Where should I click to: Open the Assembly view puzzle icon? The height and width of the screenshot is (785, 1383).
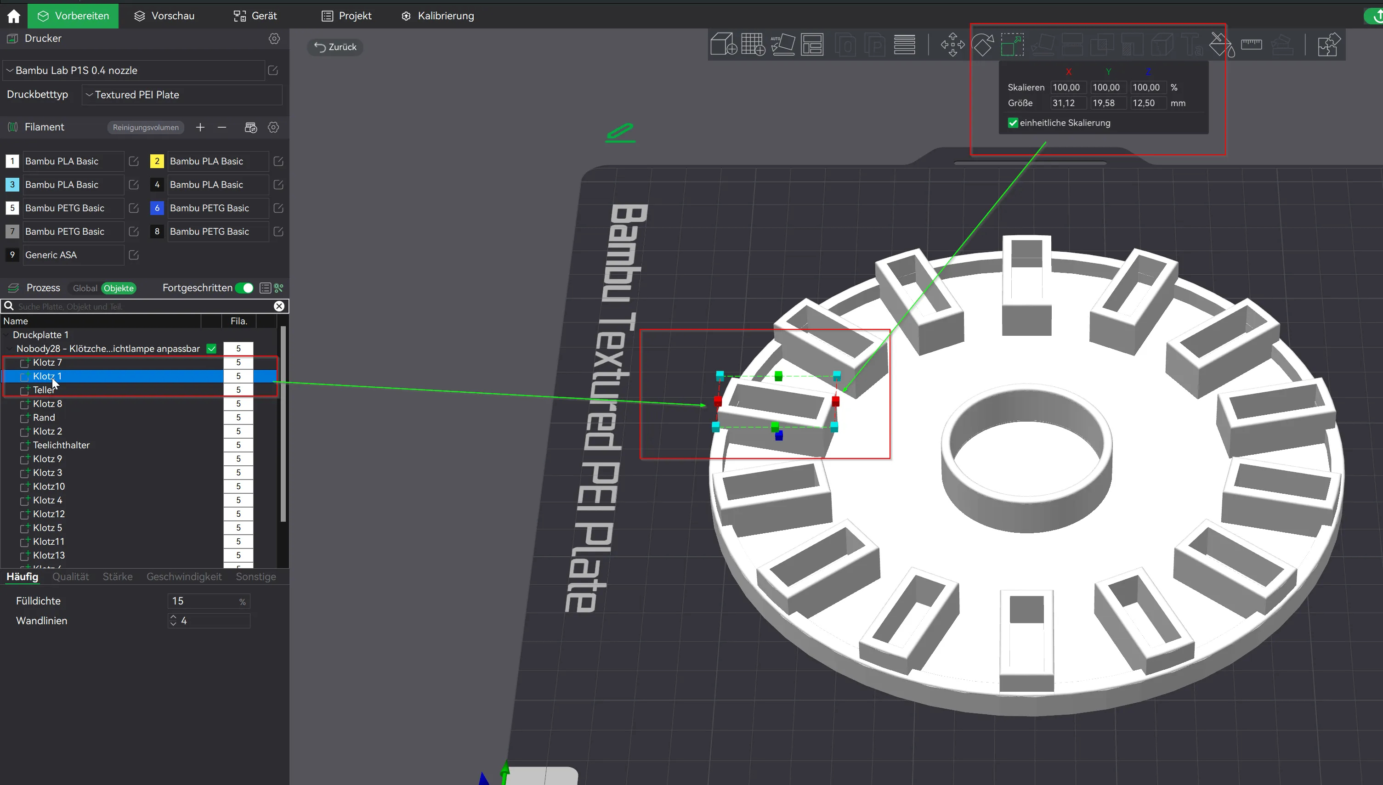click(x=1328, y=44)
